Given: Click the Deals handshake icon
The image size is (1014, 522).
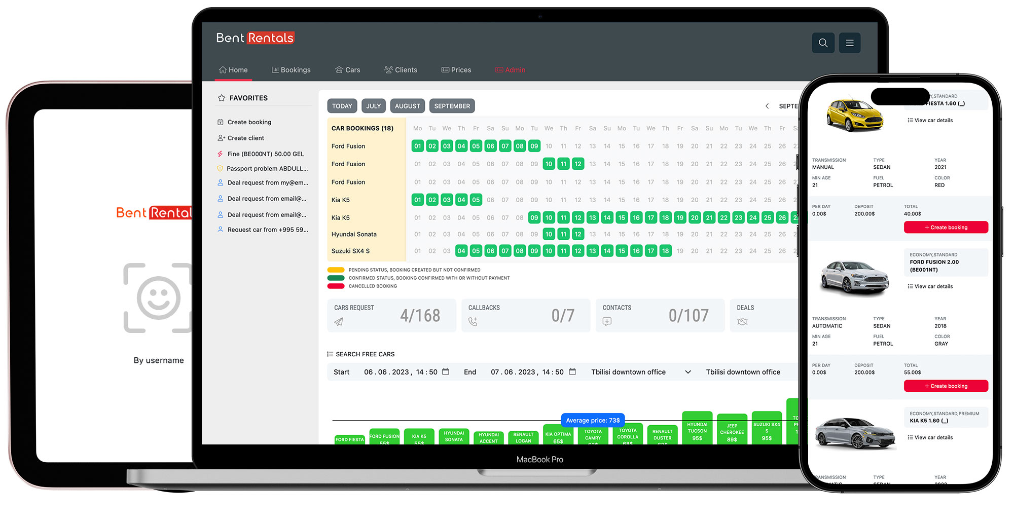Looking at the screenshot, I should [742, 322].
